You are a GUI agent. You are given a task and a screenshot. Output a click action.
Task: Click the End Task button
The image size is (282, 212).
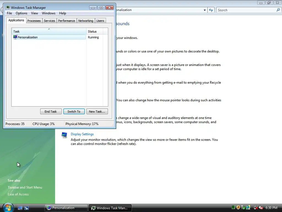pos(51,112)
